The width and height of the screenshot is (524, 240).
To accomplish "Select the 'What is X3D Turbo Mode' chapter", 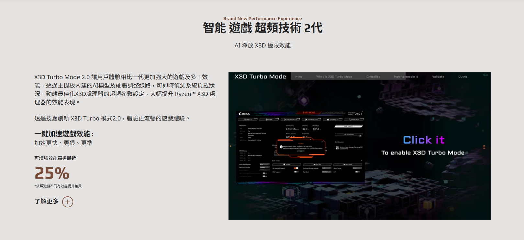I will point(334,77).
